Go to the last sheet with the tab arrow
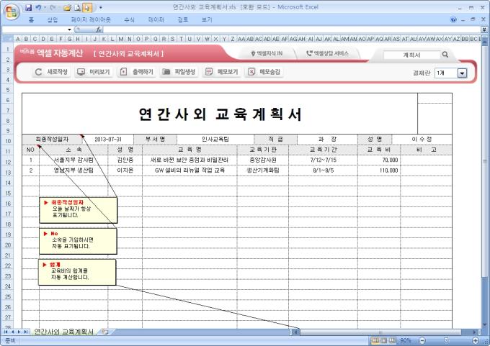Viewport: 490px width, 346px height. (x=26, y=332)
